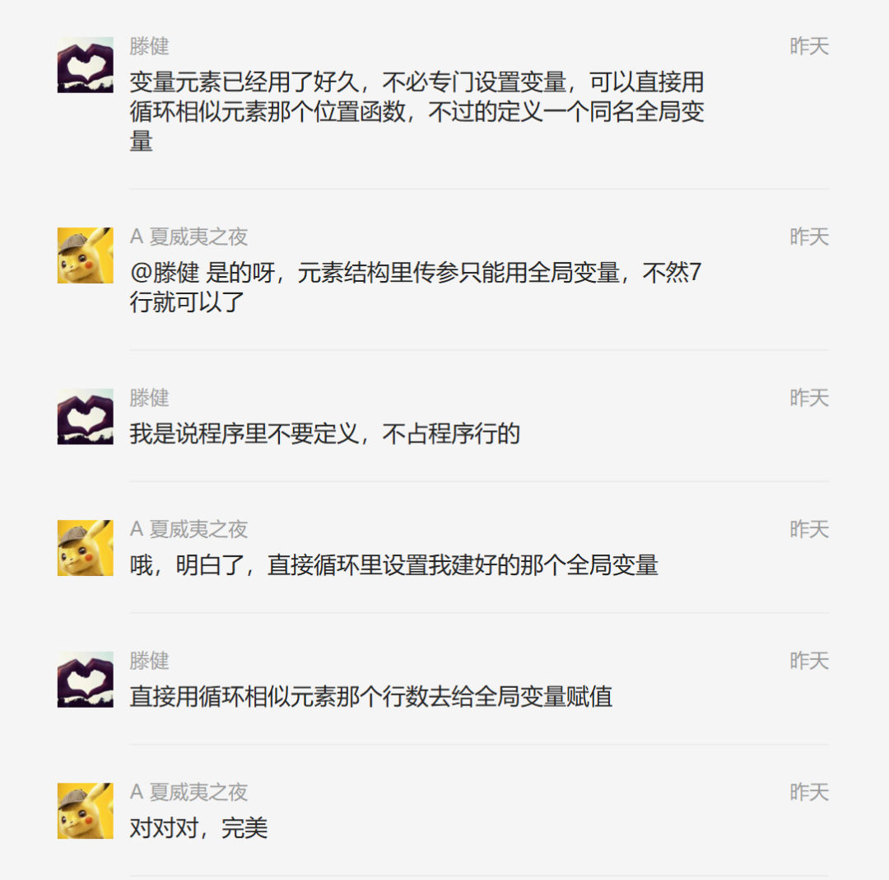Click Pikachu avatar beside 哦，明白了 message
Image resolution: width=889 pixels, height=880 pixels.
click(x=85, y=547)
